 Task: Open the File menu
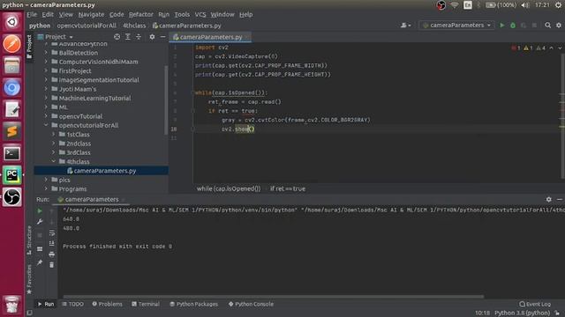(x=32, y=14)
